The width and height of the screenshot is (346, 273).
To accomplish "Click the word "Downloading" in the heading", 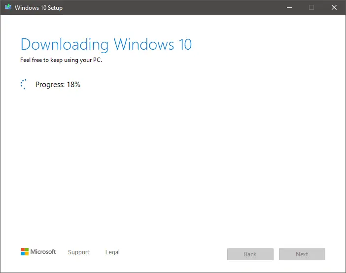I will click(x=65, y=45).
